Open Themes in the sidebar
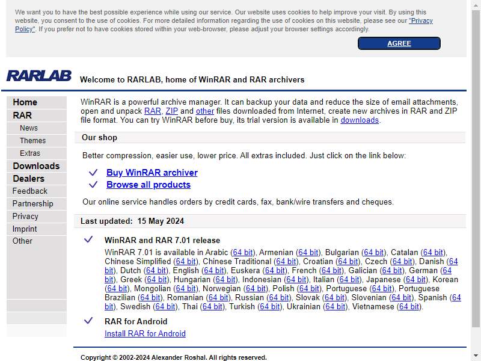481x361 pixels. [x=32, y=141]
